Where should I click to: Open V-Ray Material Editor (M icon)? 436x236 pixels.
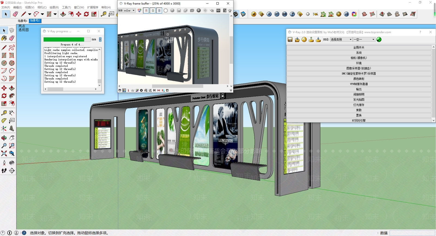point(254,14)
